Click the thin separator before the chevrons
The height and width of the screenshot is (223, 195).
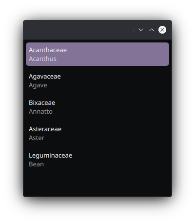[134, 30]
